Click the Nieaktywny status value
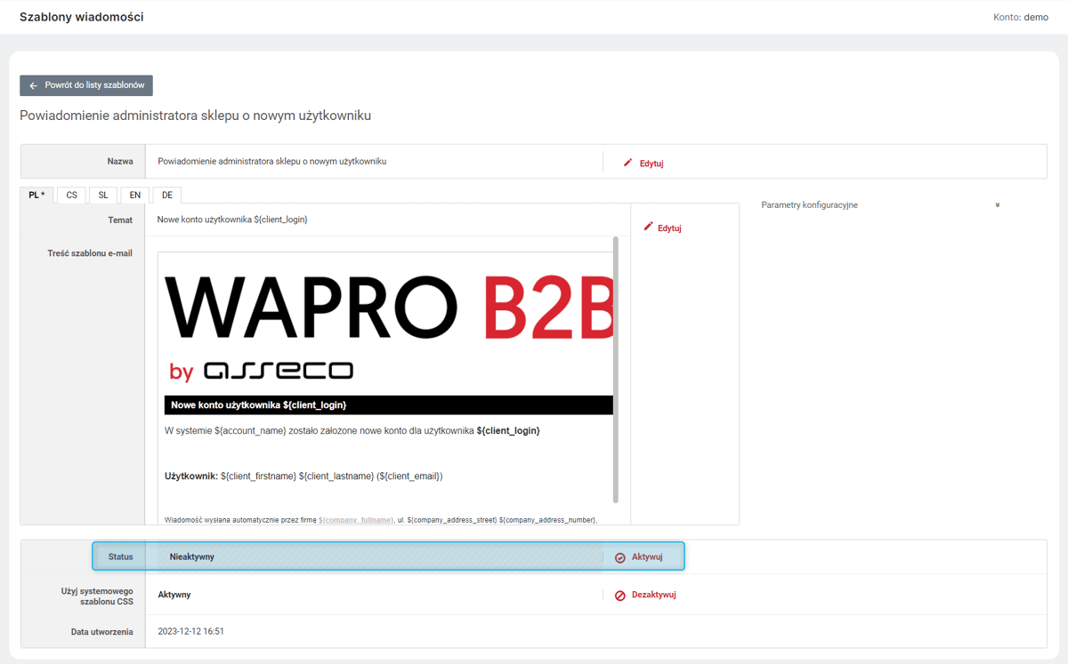Screen dimensions: 1068x664 click(192, 557)
